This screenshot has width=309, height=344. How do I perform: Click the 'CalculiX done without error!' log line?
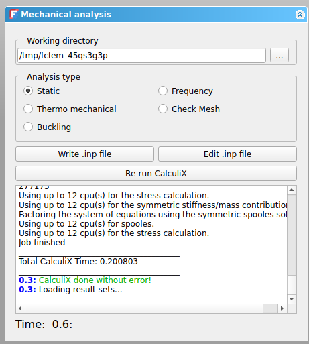tap(95, 280)
